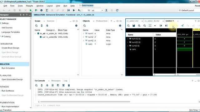Click the Sigma report icon in toolbar
This screenshot has height=112, width=200.
[x=47, y=10]
